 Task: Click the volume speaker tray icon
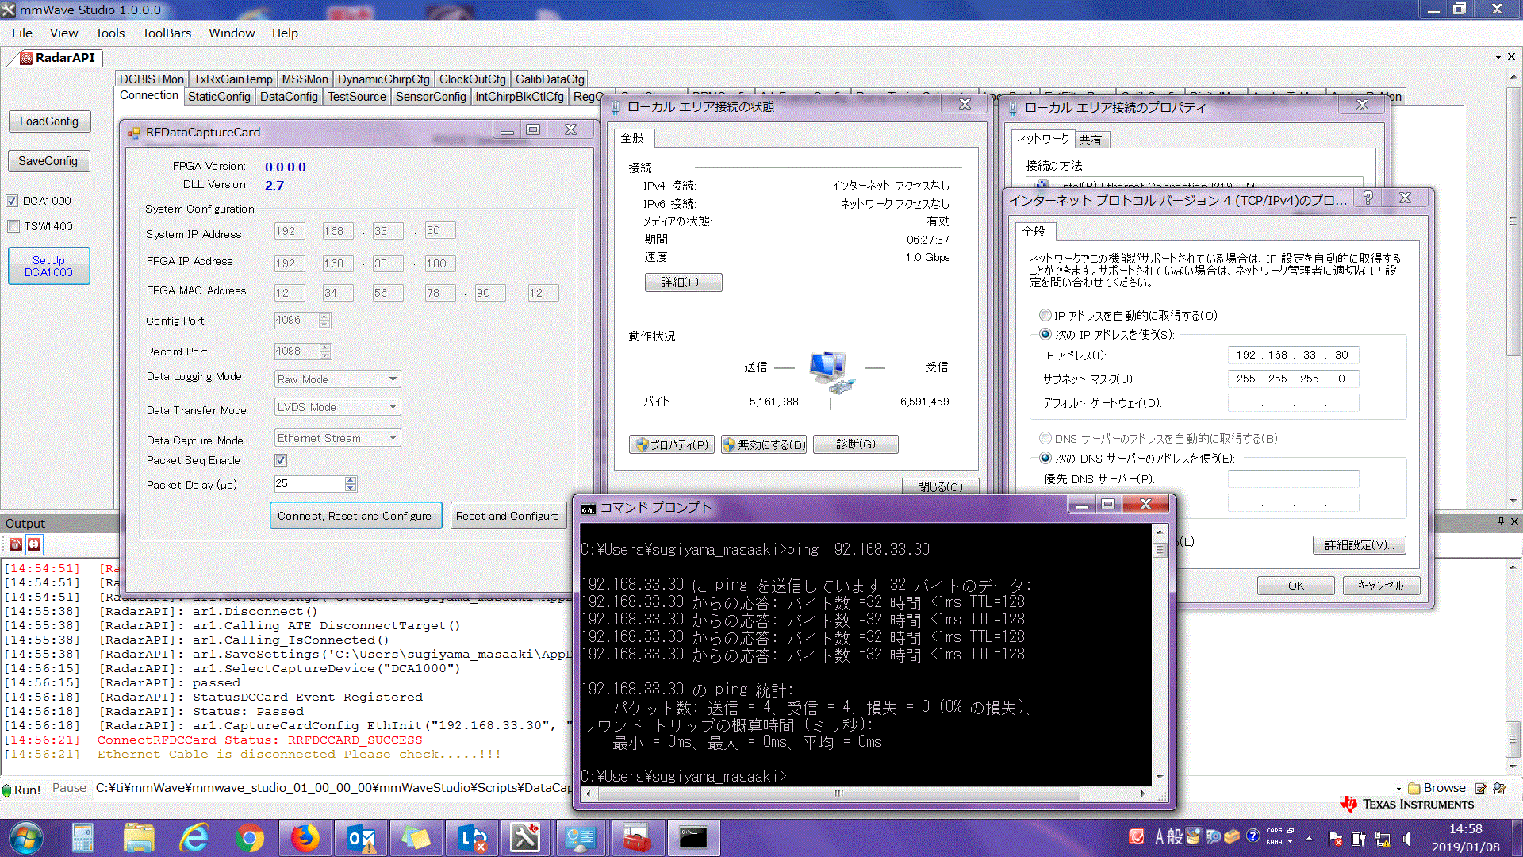1406,839
